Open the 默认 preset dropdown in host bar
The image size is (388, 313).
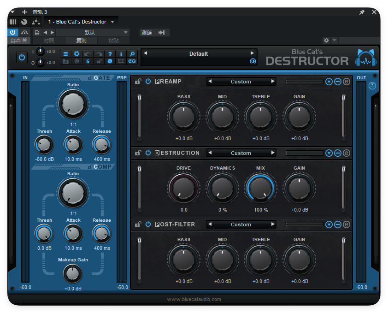(92, 32)
